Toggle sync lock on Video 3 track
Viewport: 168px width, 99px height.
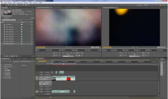(42, 72)
